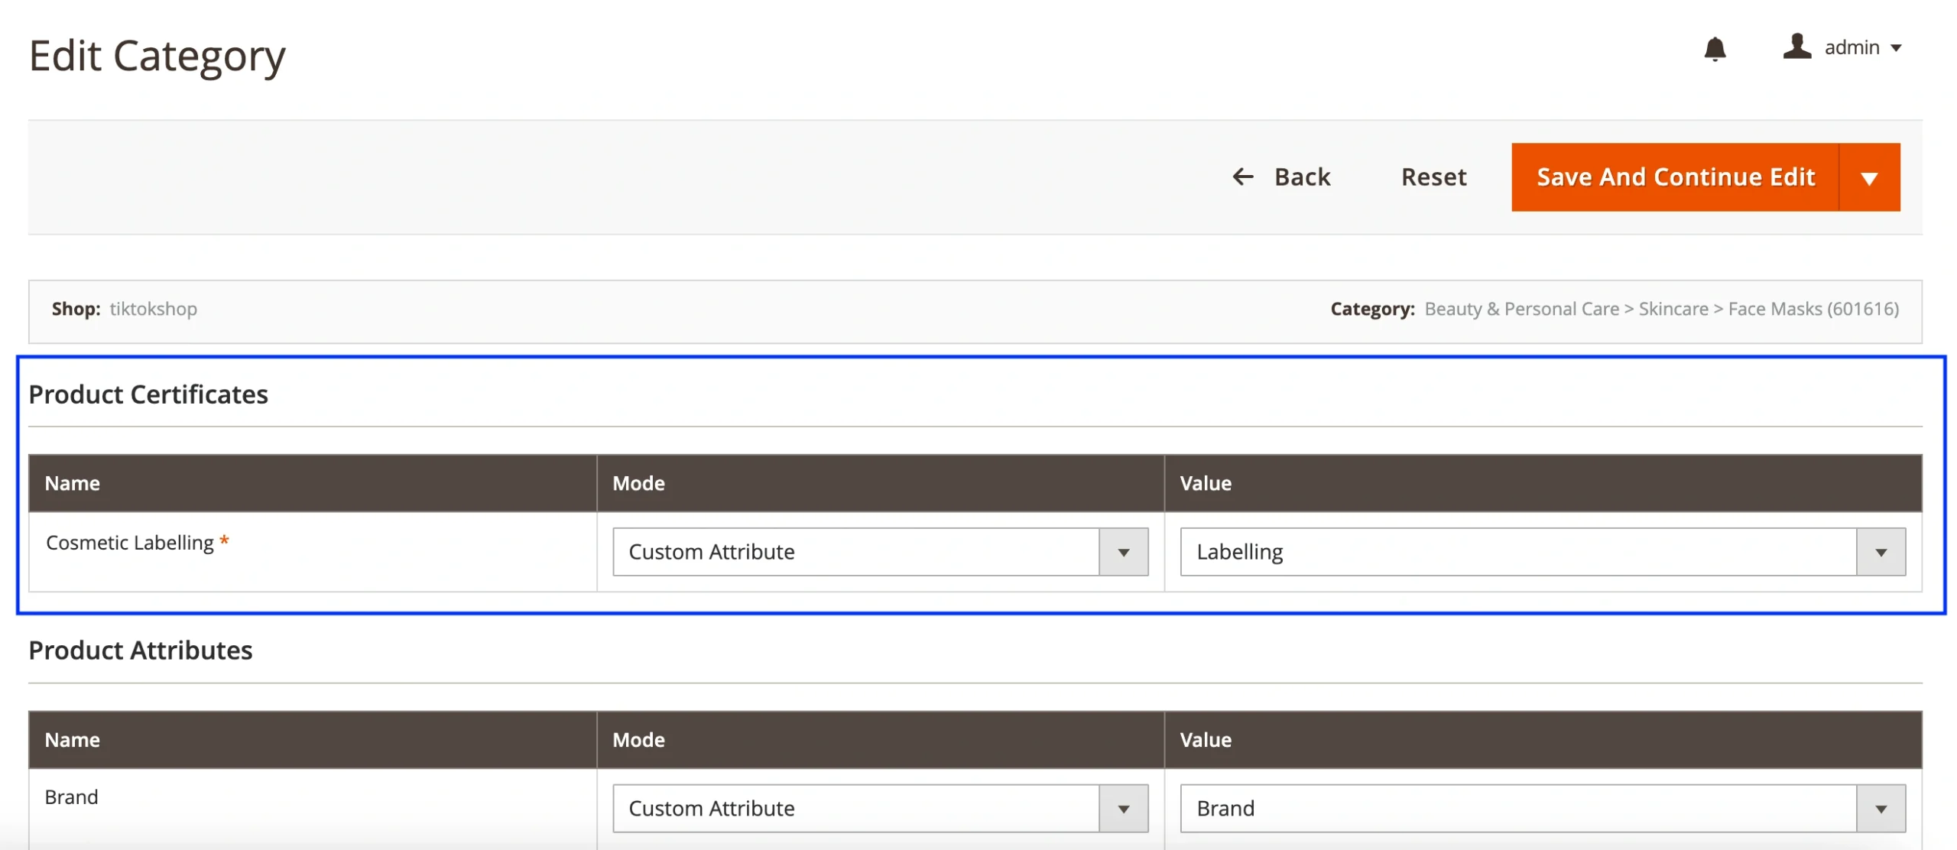Viewport: 1957px width, 850px height.
Task: Click the Reset button
Action: [1433, 177]
